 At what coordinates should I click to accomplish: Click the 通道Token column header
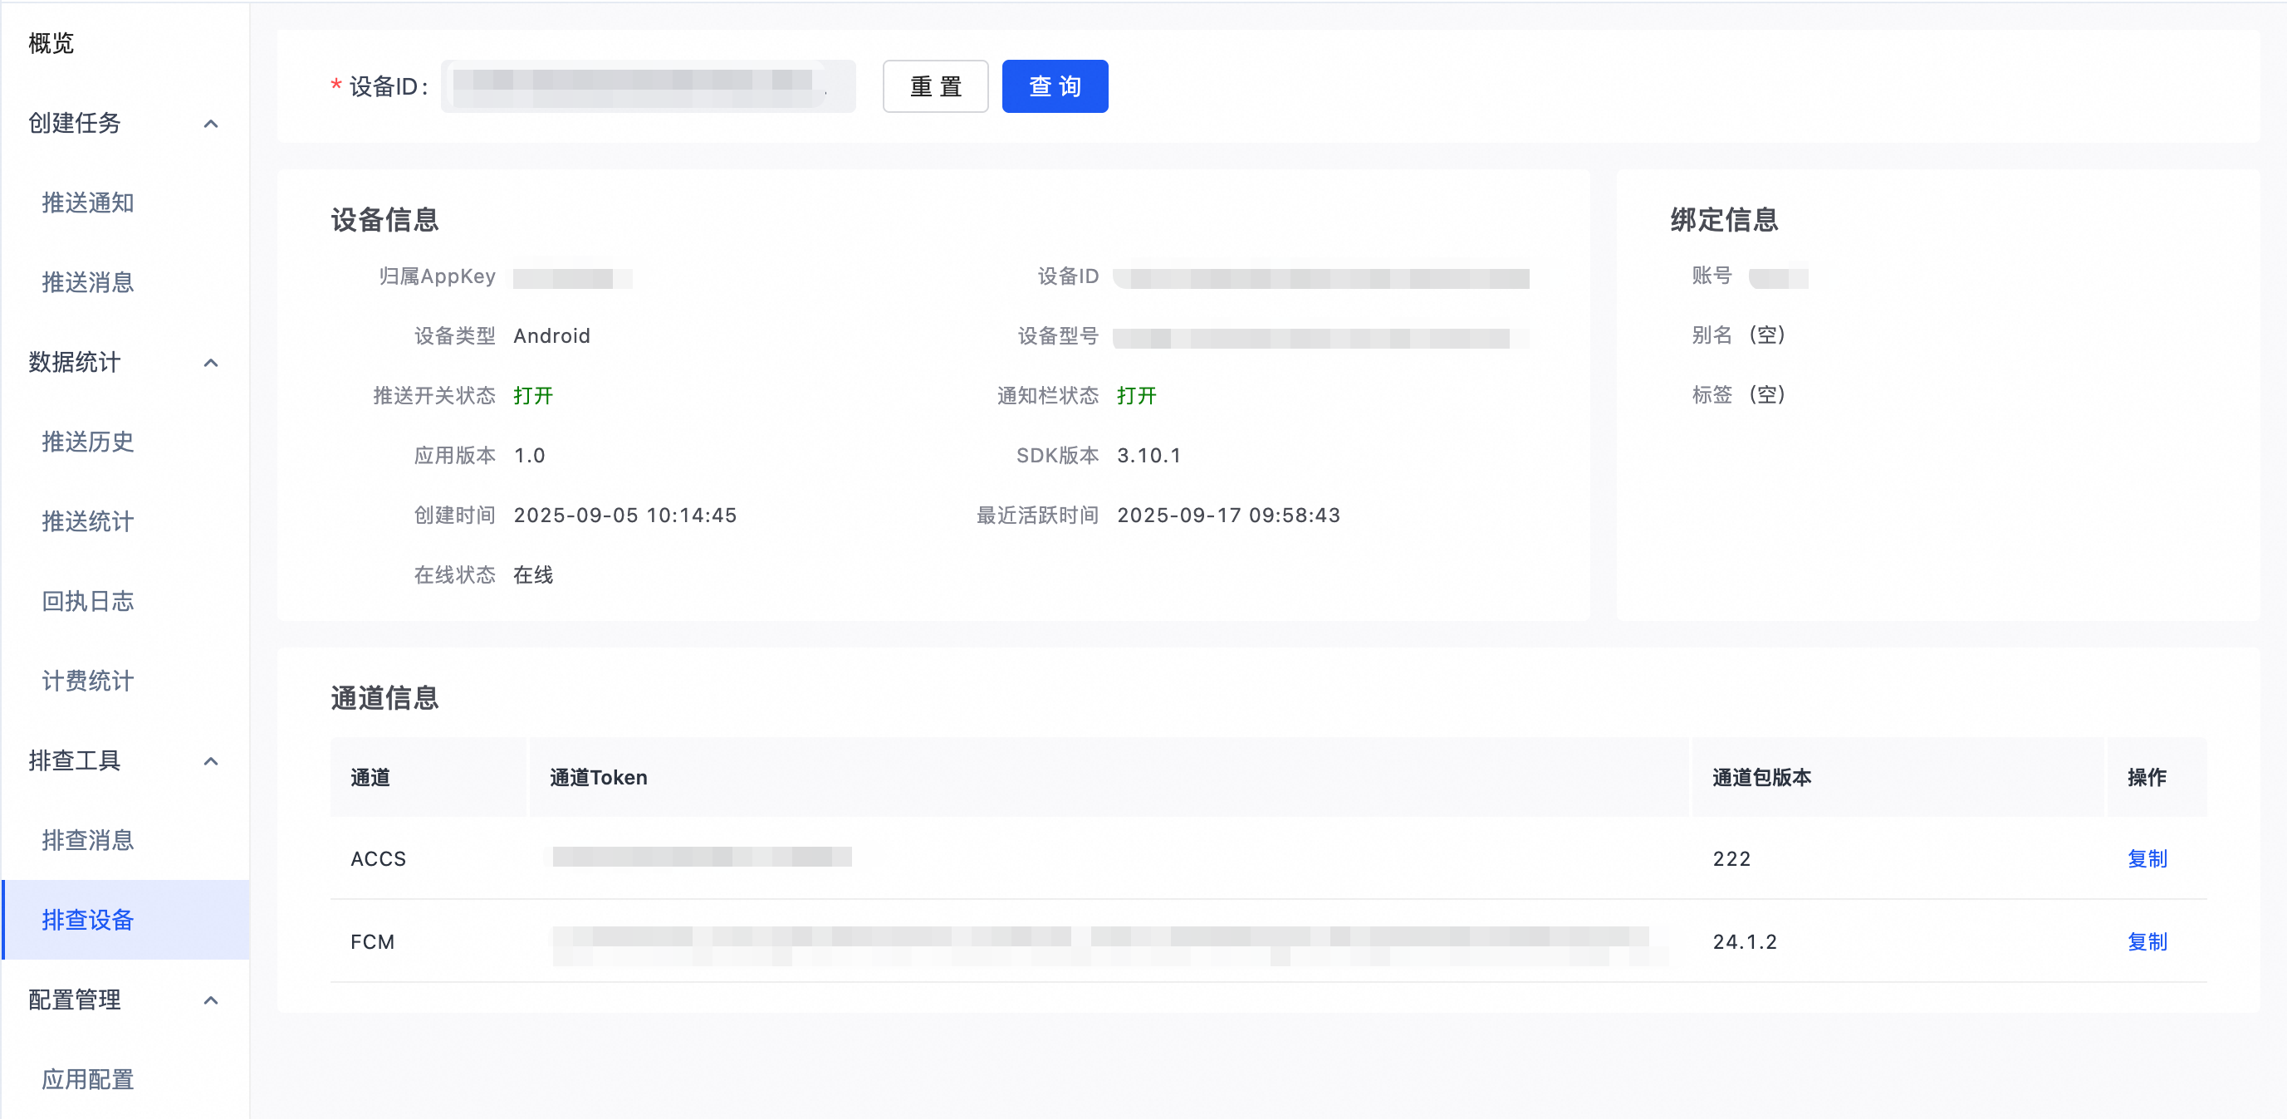point(599,777)
